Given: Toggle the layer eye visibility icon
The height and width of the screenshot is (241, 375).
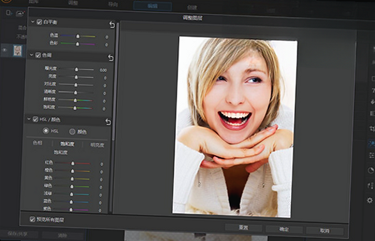Looking at the screenshot, I should click(x=4, y=50).
